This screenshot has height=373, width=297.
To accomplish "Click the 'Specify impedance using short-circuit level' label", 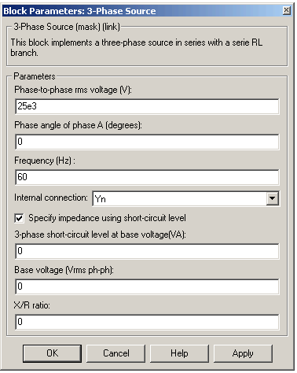I will point(107,218).
